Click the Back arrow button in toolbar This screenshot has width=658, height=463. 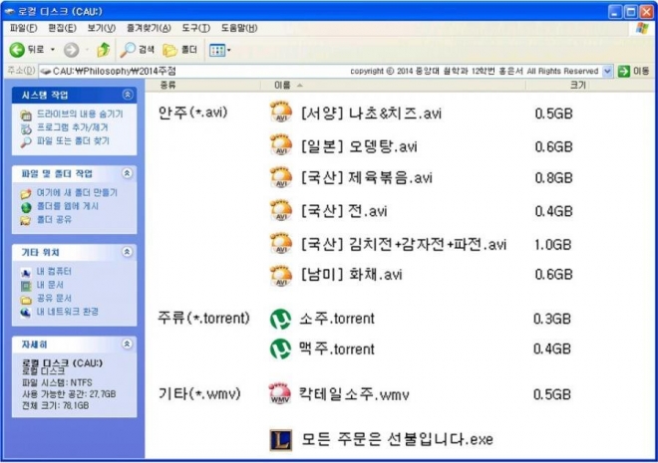click(18, 49)
